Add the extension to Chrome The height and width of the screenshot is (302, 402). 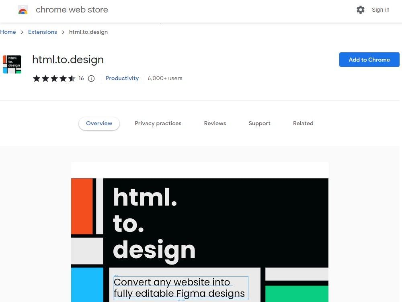pos(369,60)
